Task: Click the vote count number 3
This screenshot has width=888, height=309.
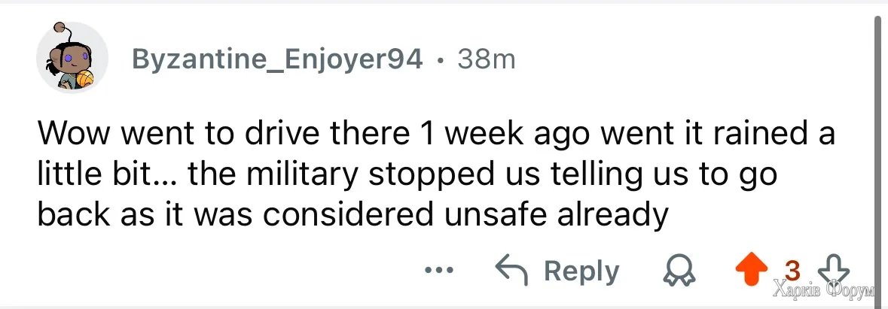Action: click(x=792, y=268)
